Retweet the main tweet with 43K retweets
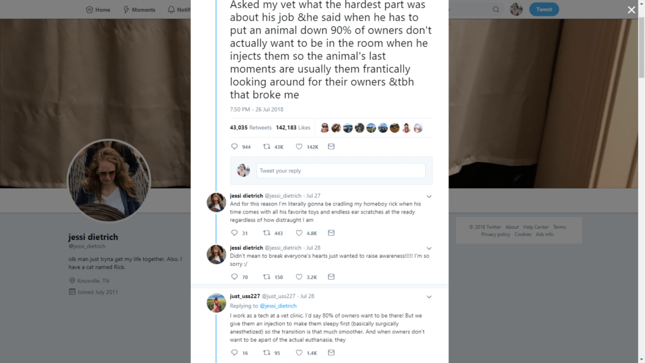645x363 pixels. (266, 147)
